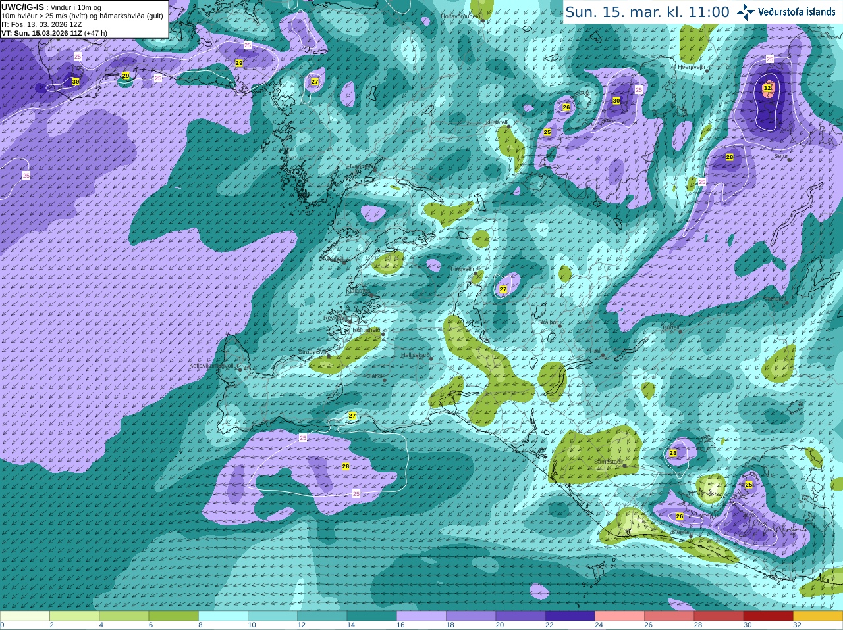Click the Skálholt station label
The image size is (843, 630).
coord(549,322)
